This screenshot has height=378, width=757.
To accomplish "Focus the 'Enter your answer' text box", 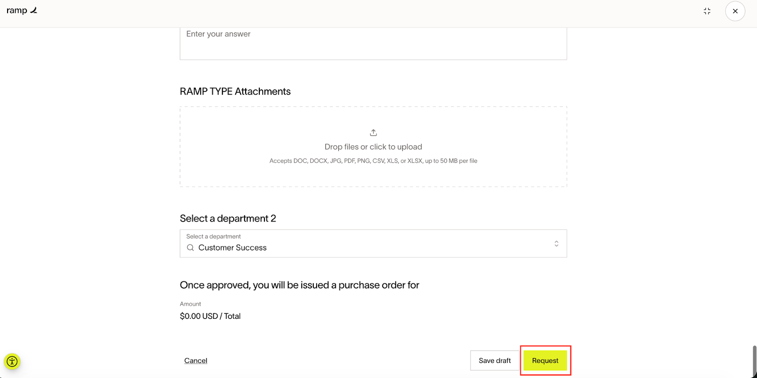I will pos(373,43).
